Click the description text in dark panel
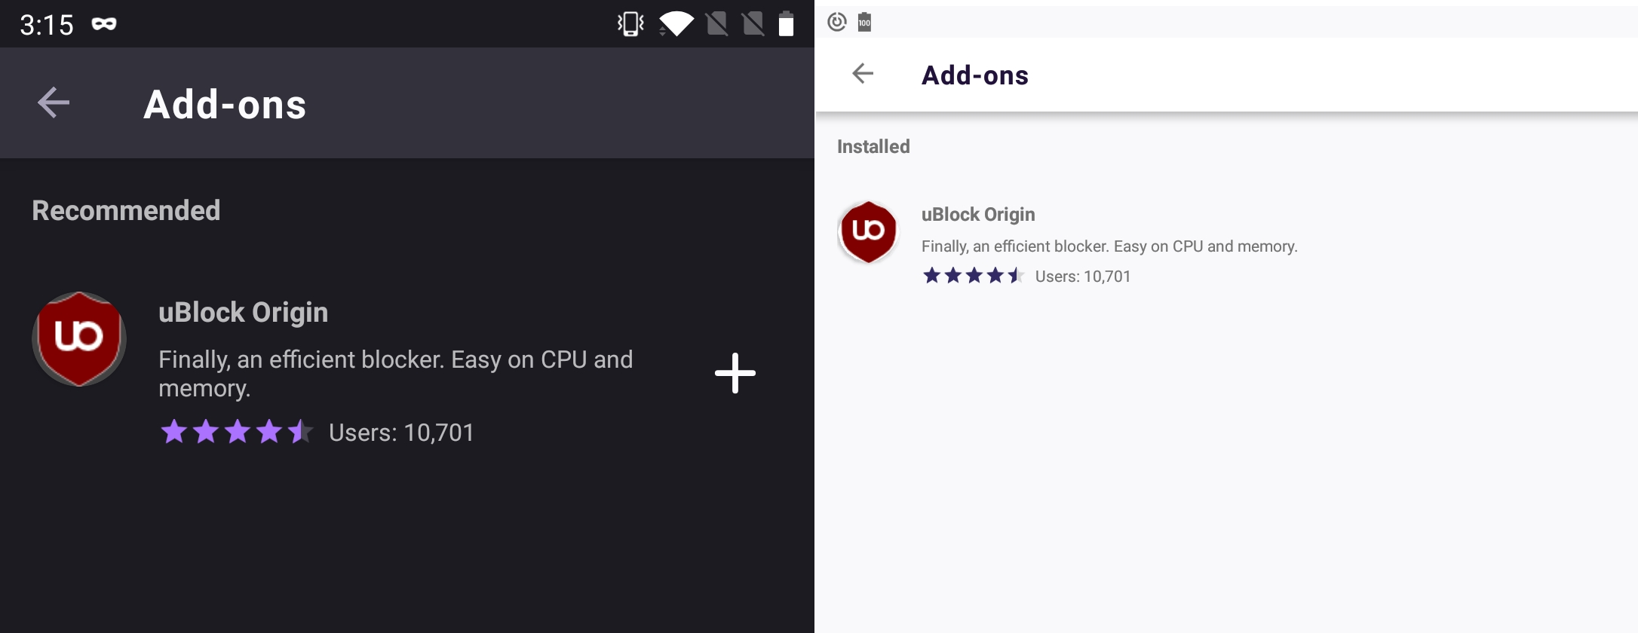The image size is (1638, 633). [396, 374]
